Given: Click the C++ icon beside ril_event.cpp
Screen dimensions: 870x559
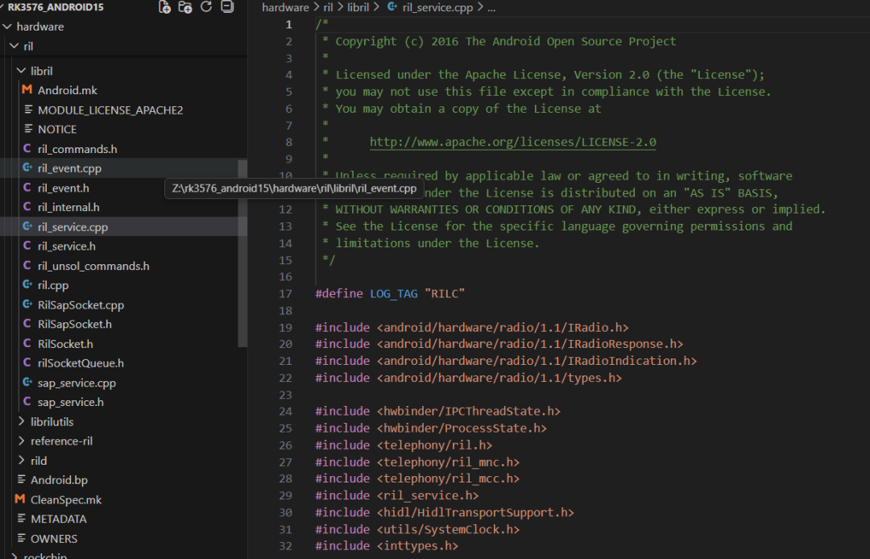Looking at the screenshot, I should (x=27, y=168).
